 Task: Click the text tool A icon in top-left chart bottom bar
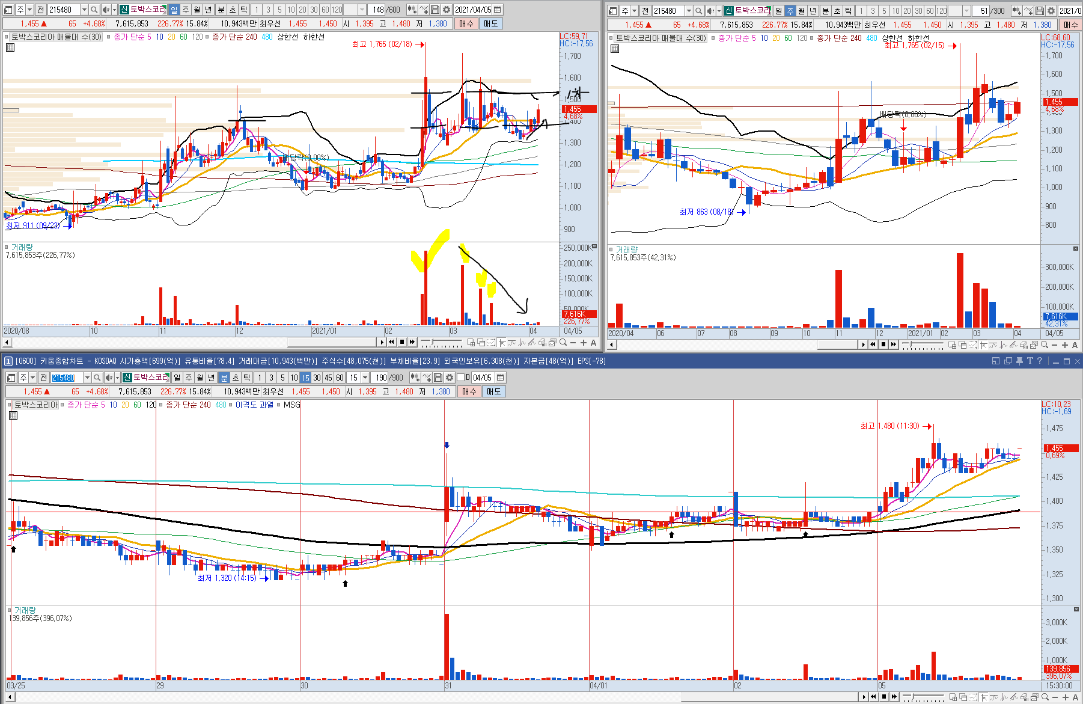[x=593, y=343]
